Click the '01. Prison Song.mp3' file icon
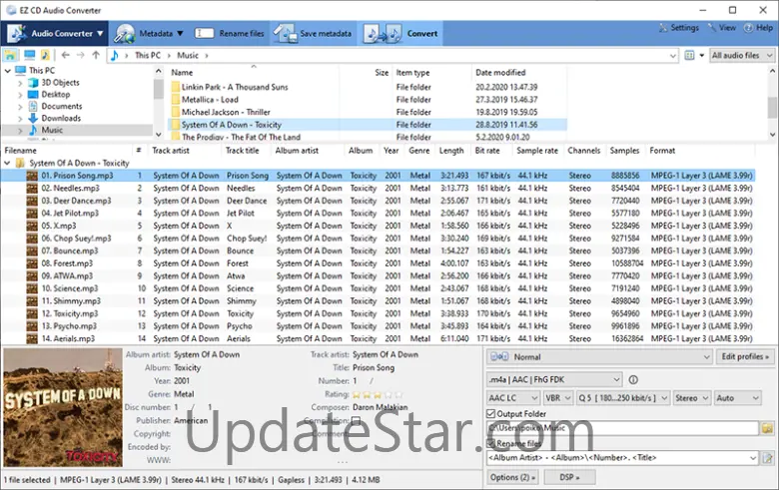 32,176
